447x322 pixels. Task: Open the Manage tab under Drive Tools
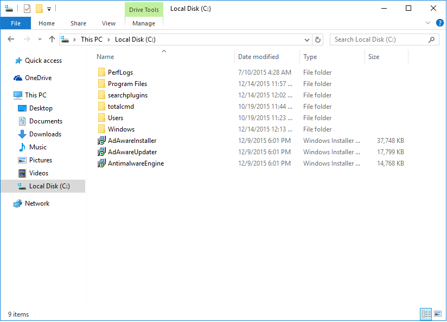144,23
